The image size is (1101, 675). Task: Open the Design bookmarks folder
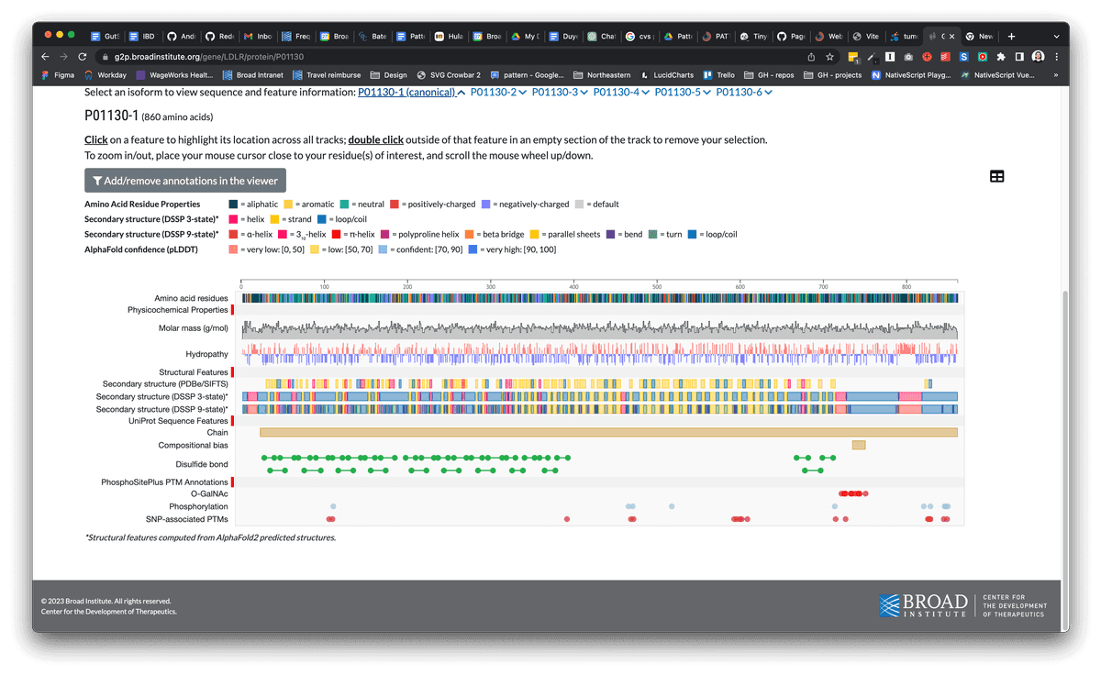[389, 75]
